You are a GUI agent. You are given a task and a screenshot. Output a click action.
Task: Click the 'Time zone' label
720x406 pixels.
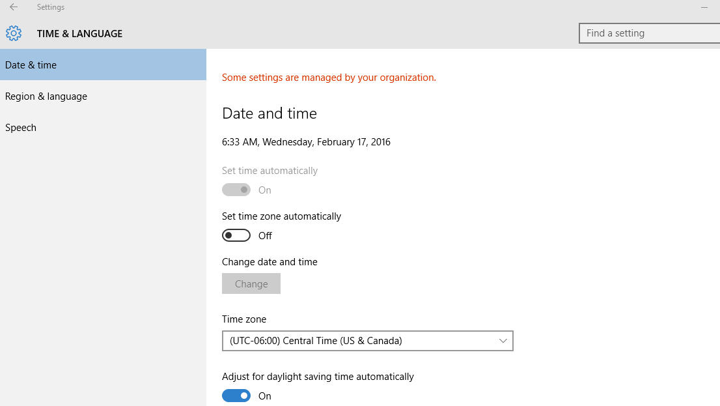[244, 319]
